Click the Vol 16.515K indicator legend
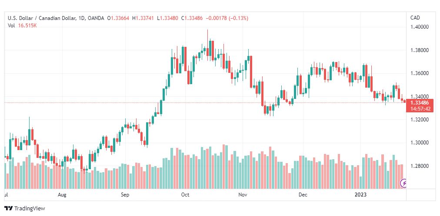The width and height of the screenshot is (440, 216). [x=23, y=26]
